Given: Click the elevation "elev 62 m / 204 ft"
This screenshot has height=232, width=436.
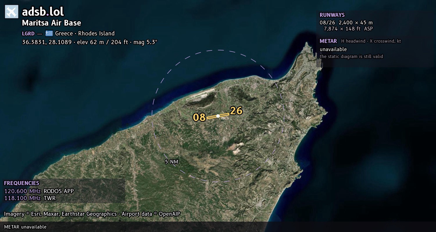Looking at the screenshot, I should coord(102,42).
